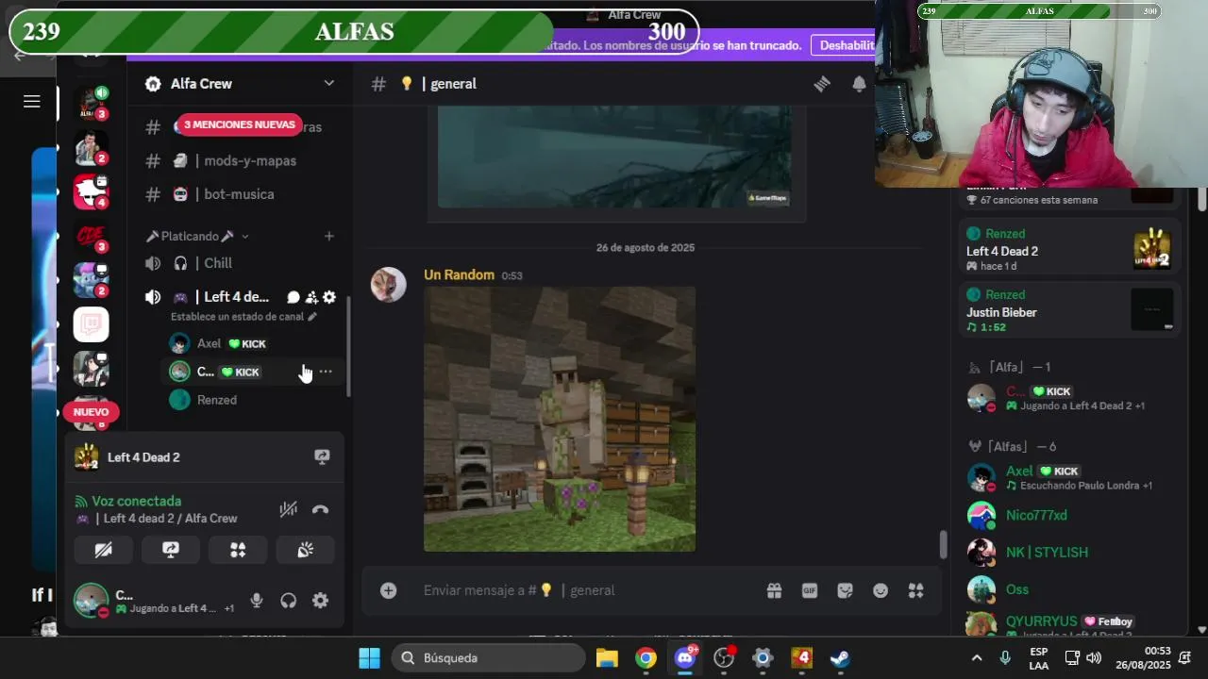Click the attach file plus button
Screen dimensions: 1208x679
click(388, 590)
